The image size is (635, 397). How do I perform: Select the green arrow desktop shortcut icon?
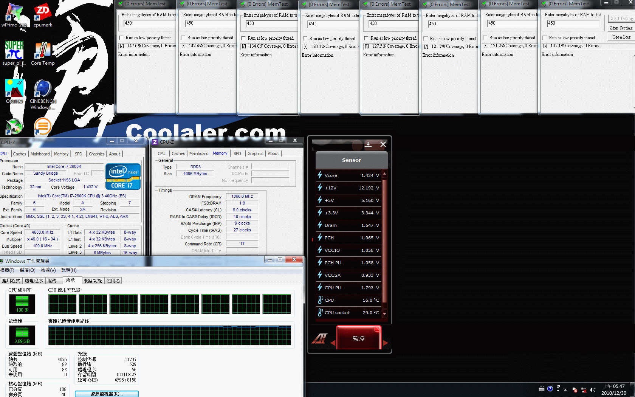tap(14, 126)
